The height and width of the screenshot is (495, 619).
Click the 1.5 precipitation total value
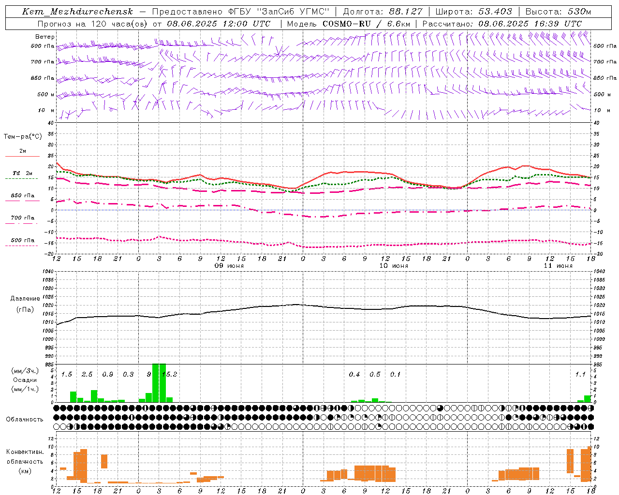(x=67, y=374)
